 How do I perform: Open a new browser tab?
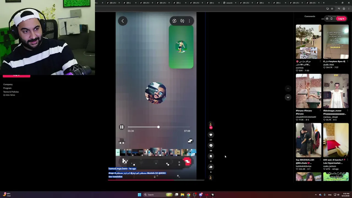[324, 3]
